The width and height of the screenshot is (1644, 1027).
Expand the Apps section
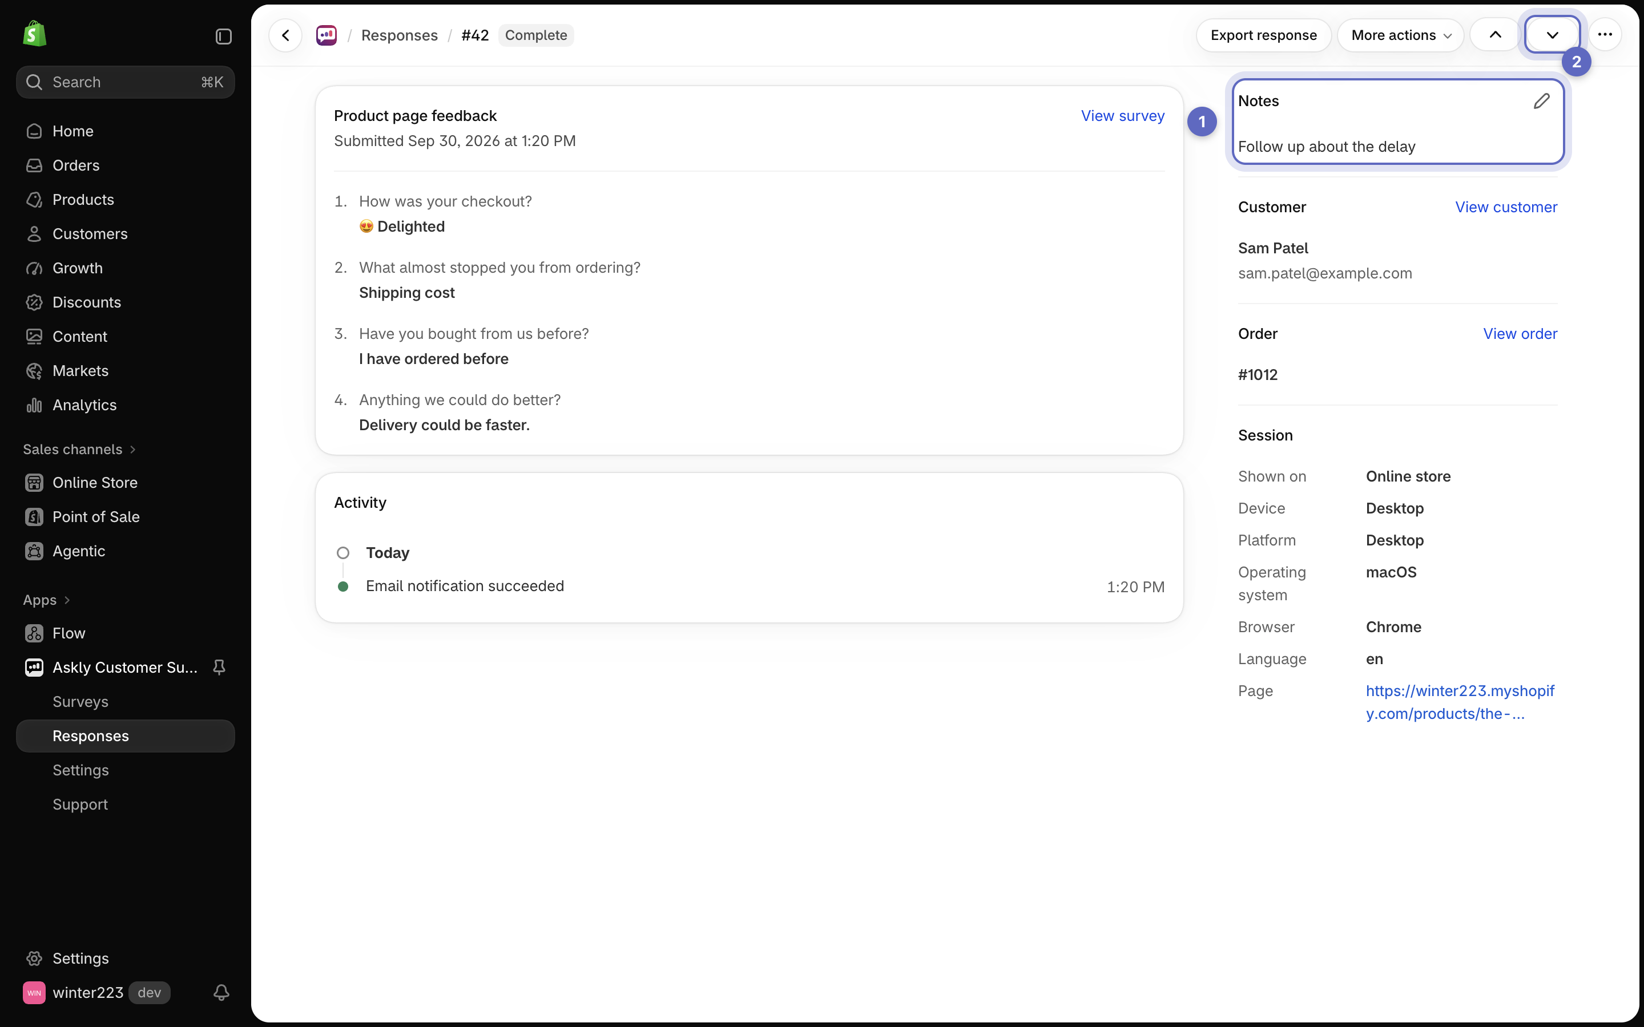47,600
